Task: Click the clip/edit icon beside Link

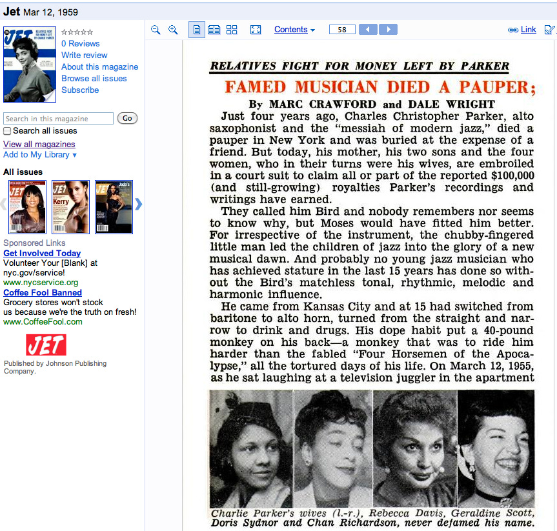Action: pyautogui.click(x=549, y=30)
